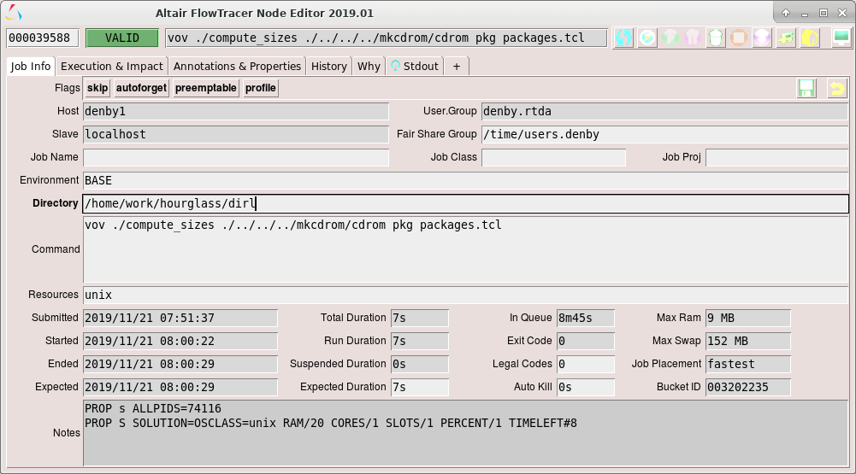This screenshot has height=474, width=856.
Task: Toggle the skip flag
Action: coord(97,88)
